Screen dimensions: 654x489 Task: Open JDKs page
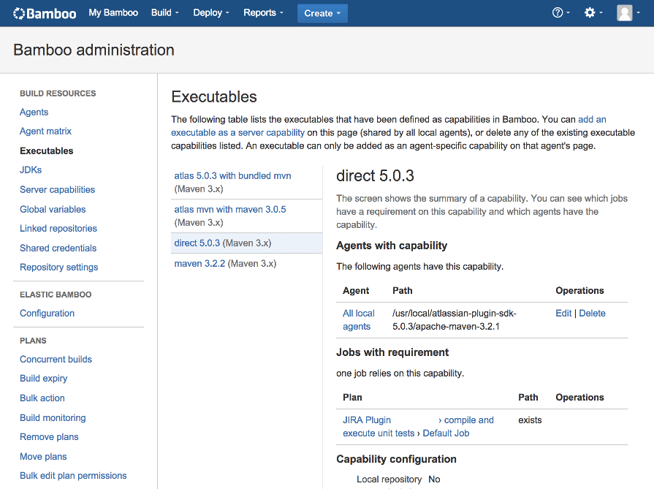pyautogui.click(x=31, y=170)
